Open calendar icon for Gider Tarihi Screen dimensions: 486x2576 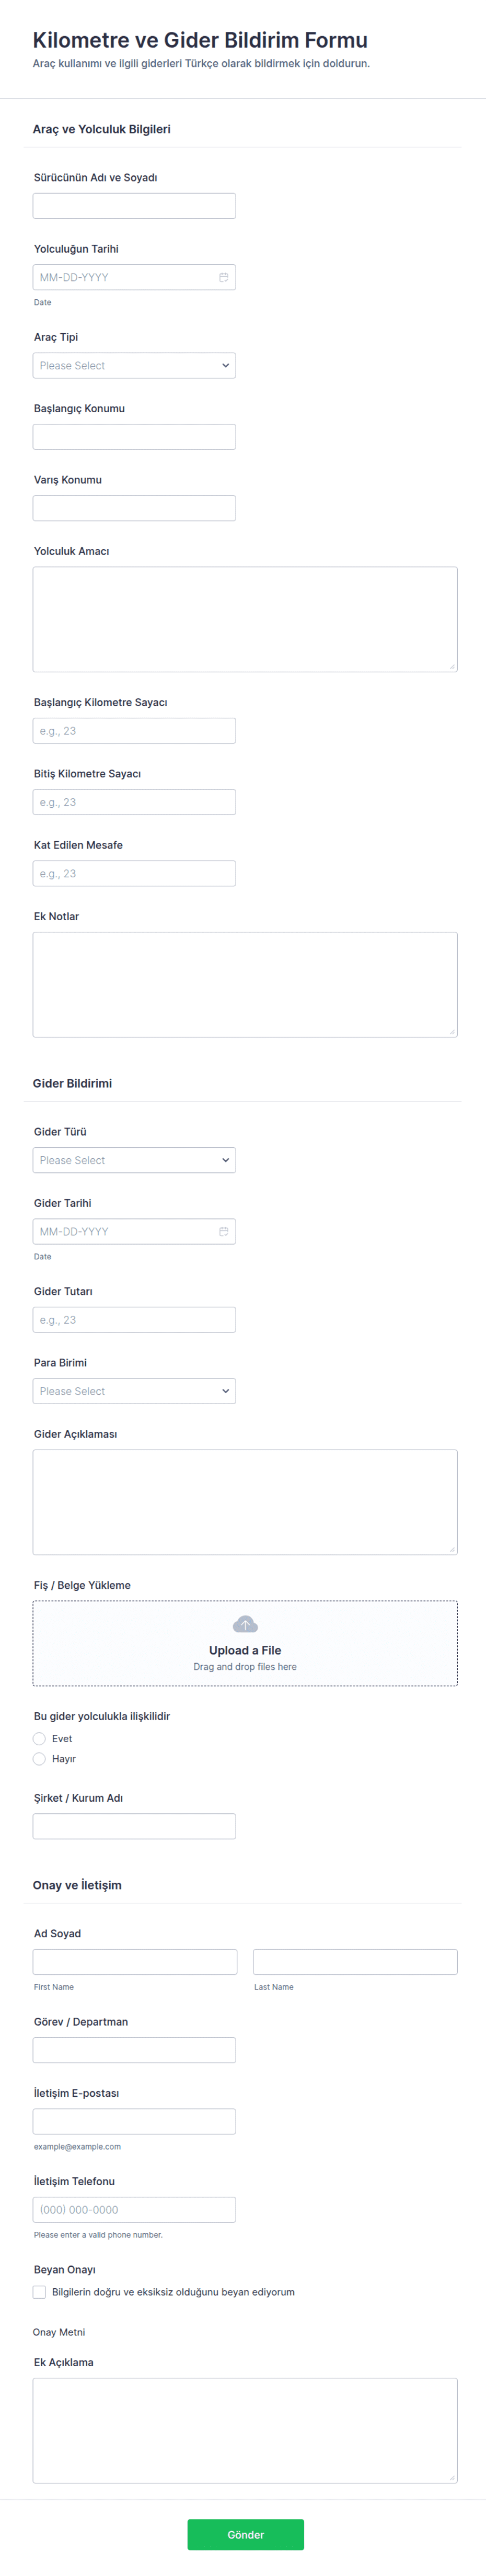click(x=224, y=1231)
